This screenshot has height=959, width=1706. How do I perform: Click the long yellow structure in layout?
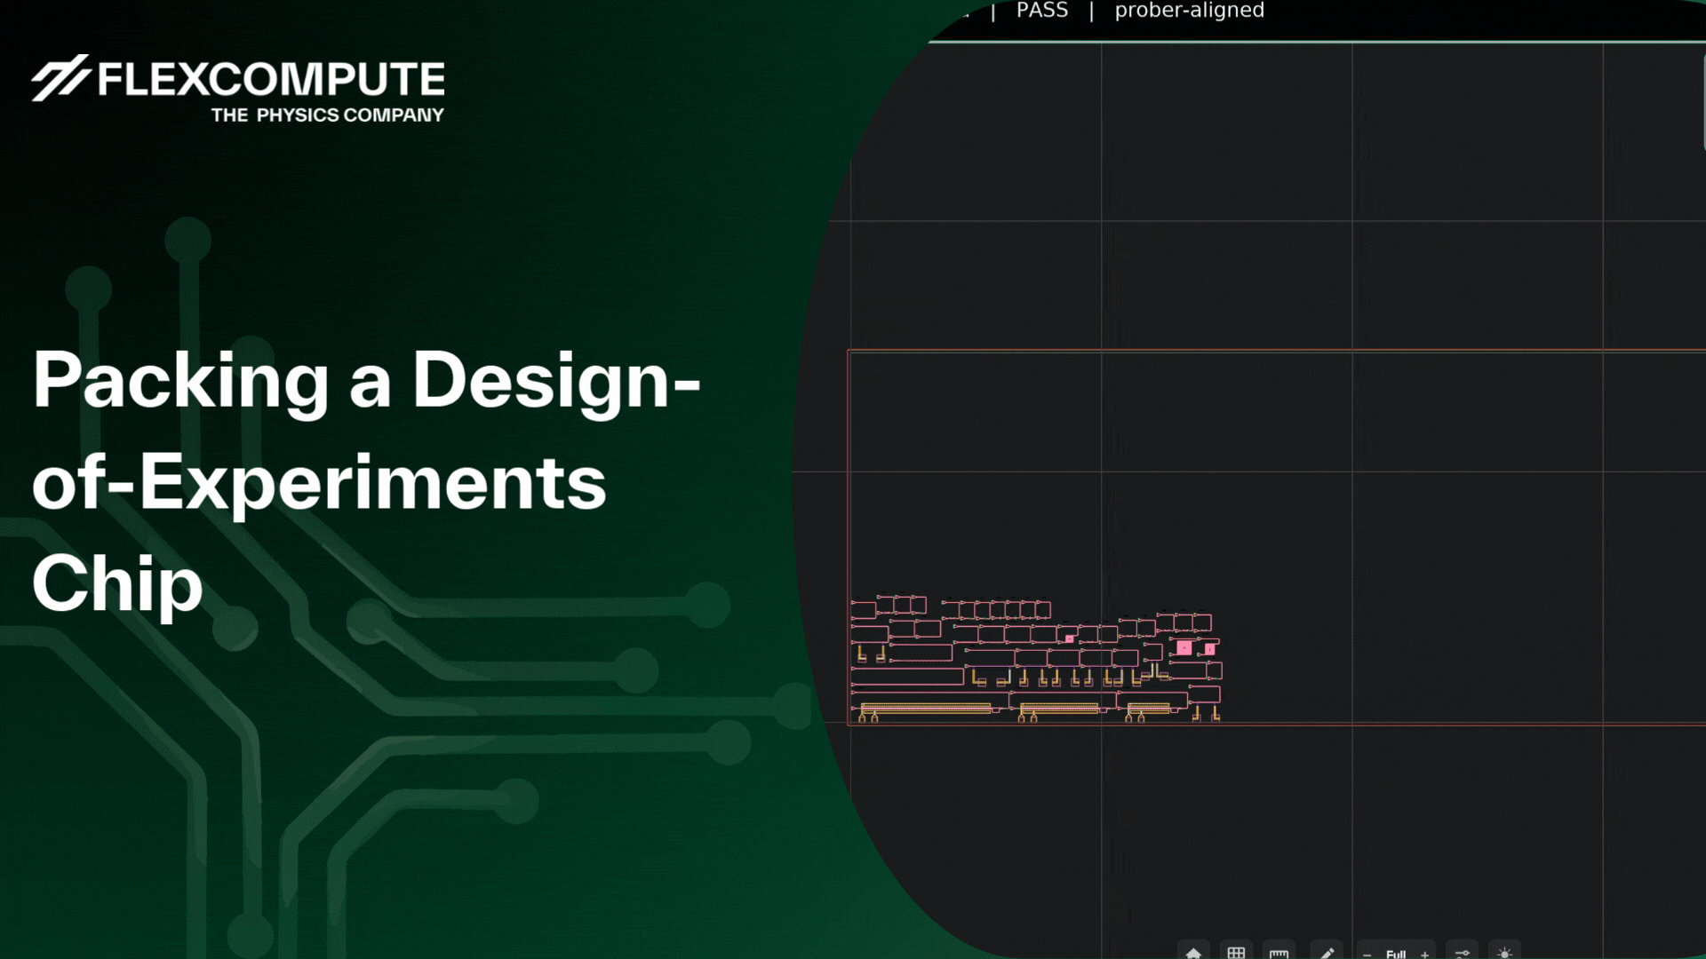(926, 708)
